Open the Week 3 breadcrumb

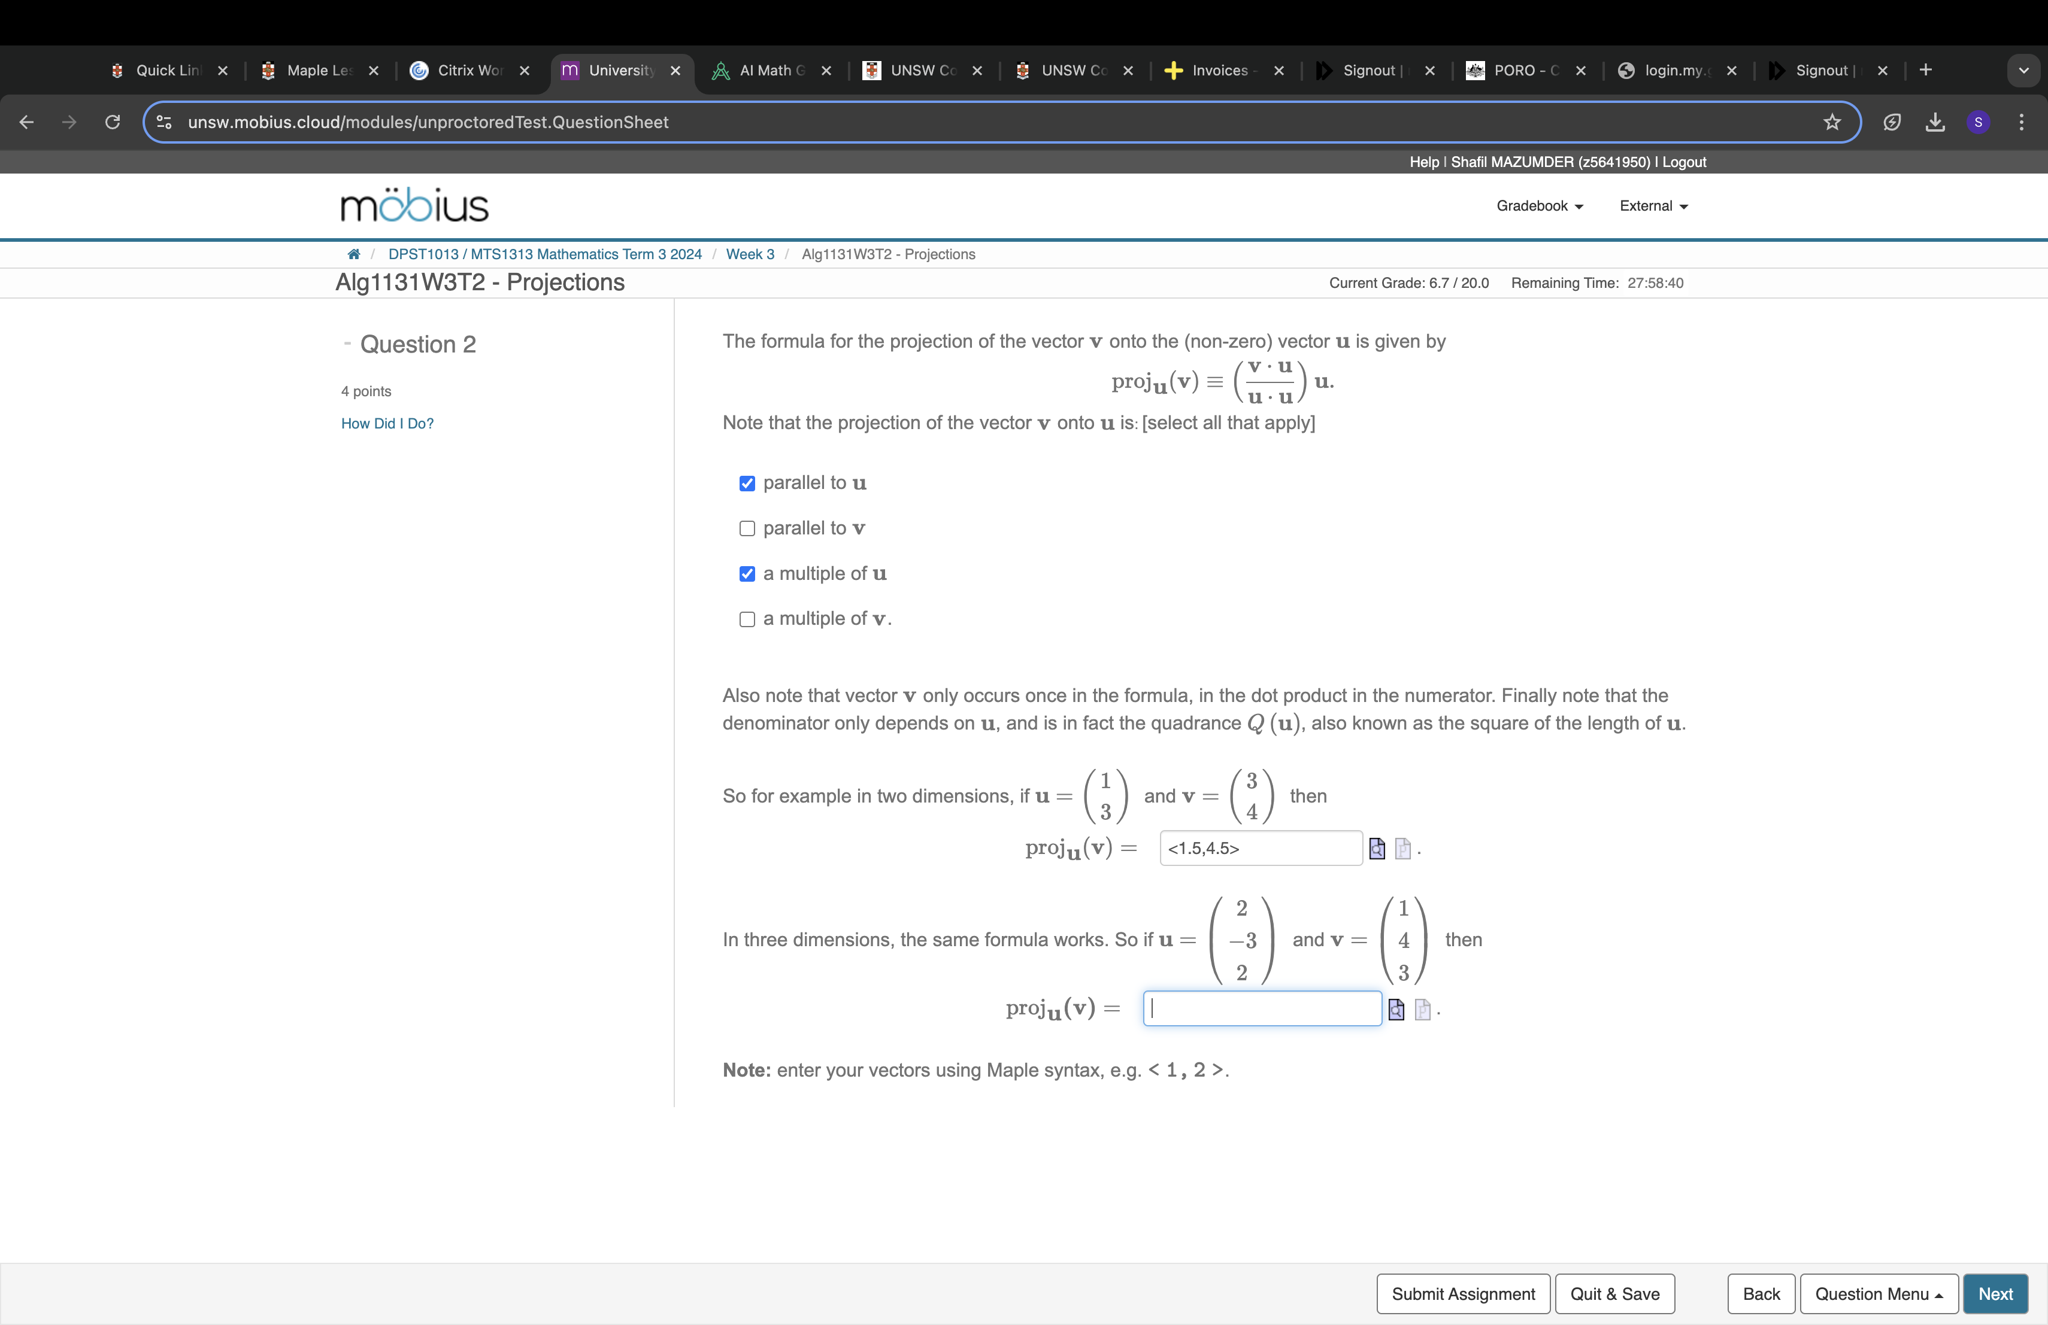(750, 254)
